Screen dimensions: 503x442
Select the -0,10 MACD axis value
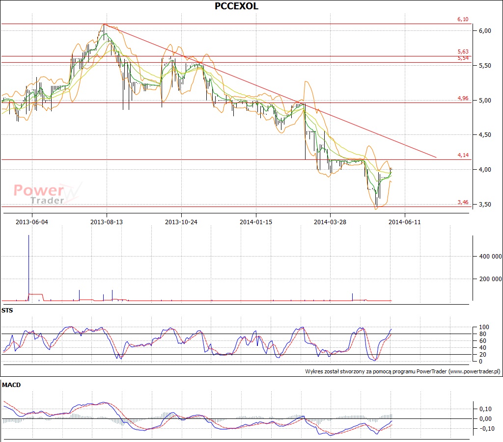click(487, 429)
